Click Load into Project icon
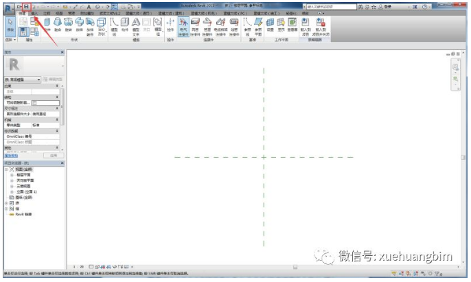471x282 pixels. tap(306, 27)
